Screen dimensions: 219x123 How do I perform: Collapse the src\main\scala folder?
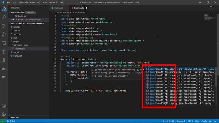point(21,45)
